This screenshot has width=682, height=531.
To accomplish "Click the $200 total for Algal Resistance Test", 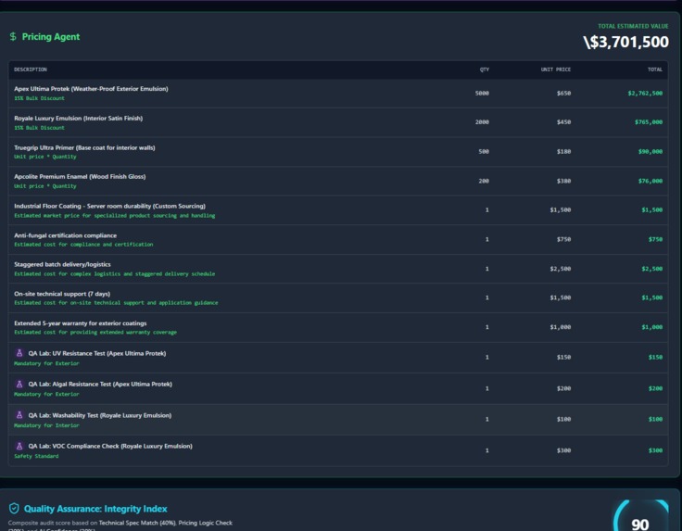I will [655, 388].
